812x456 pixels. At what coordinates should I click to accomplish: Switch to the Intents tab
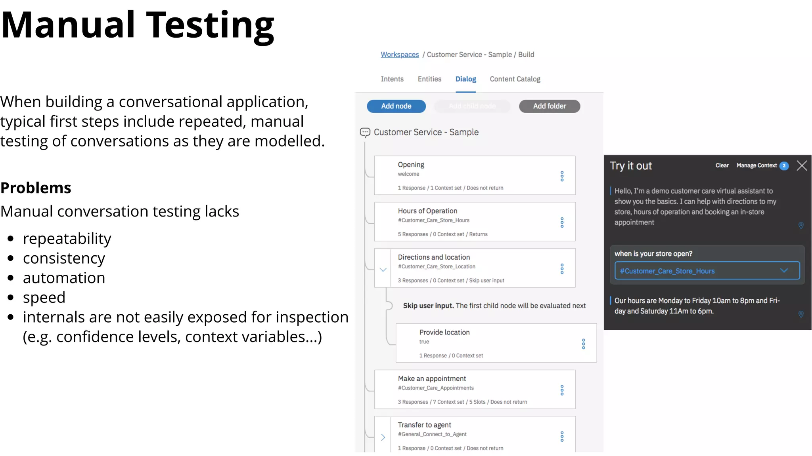click(392, 79)
